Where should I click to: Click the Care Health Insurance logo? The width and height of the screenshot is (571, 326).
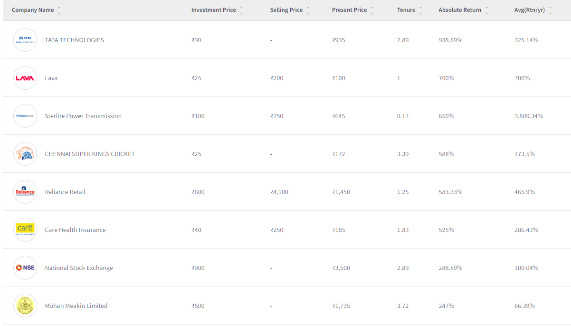[x=25, y=230]
